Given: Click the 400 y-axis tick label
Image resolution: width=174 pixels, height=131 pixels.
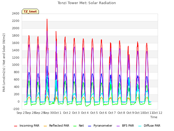Looking at the screenshot, I should (x=17, y=87).
